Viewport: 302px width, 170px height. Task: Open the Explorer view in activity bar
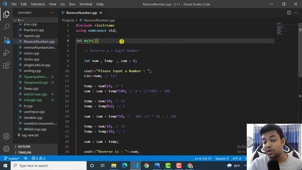coord(6,14)
